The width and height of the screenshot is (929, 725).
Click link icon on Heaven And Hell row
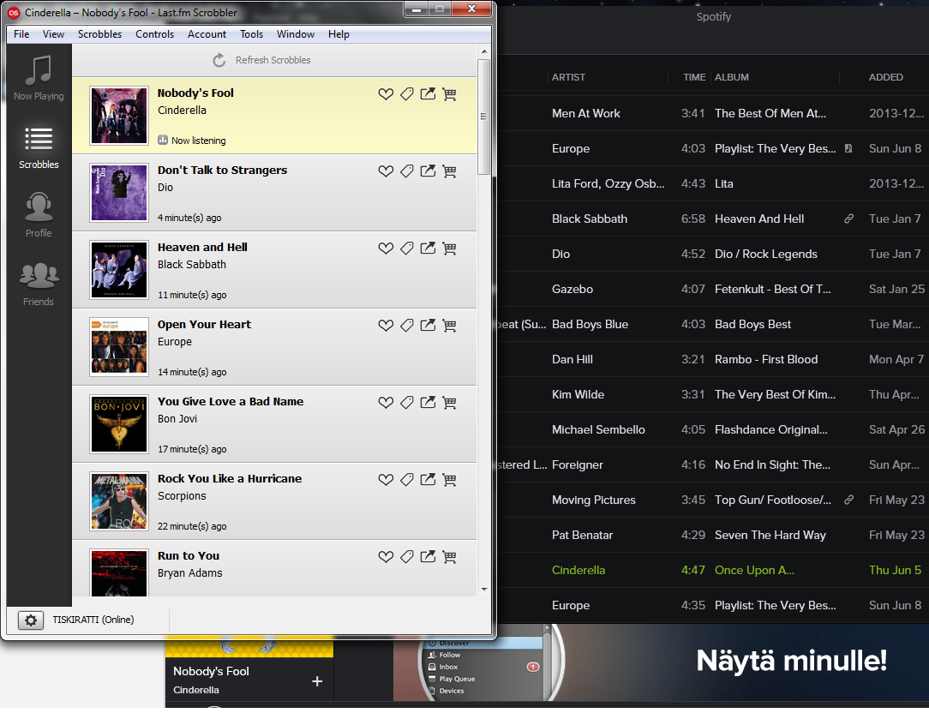(848, 219)
